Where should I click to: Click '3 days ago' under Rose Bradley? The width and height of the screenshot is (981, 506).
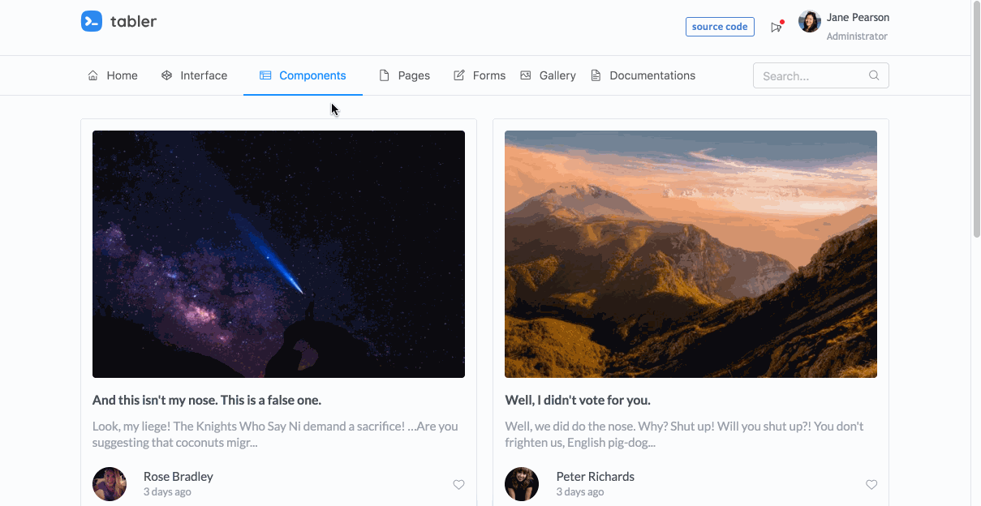167,491
